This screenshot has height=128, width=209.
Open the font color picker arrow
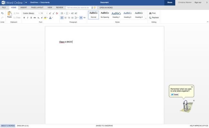click(52, 18)
